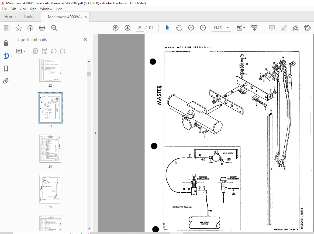Screen dimensions: 314x234
Task: Upload the file to the cloud
Action: [30, 28]
